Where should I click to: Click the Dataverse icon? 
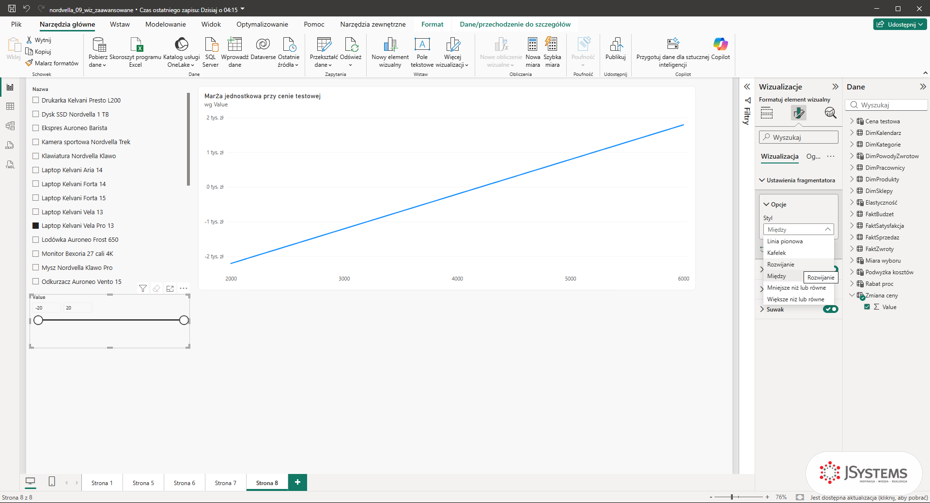(x=263, y=49)
